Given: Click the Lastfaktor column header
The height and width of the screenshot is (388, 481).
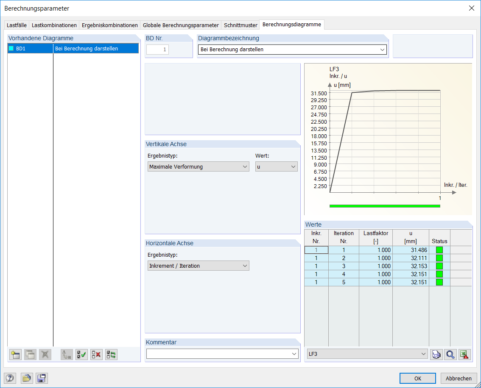Looking at the screenshot, I should [x=376, y=237].
